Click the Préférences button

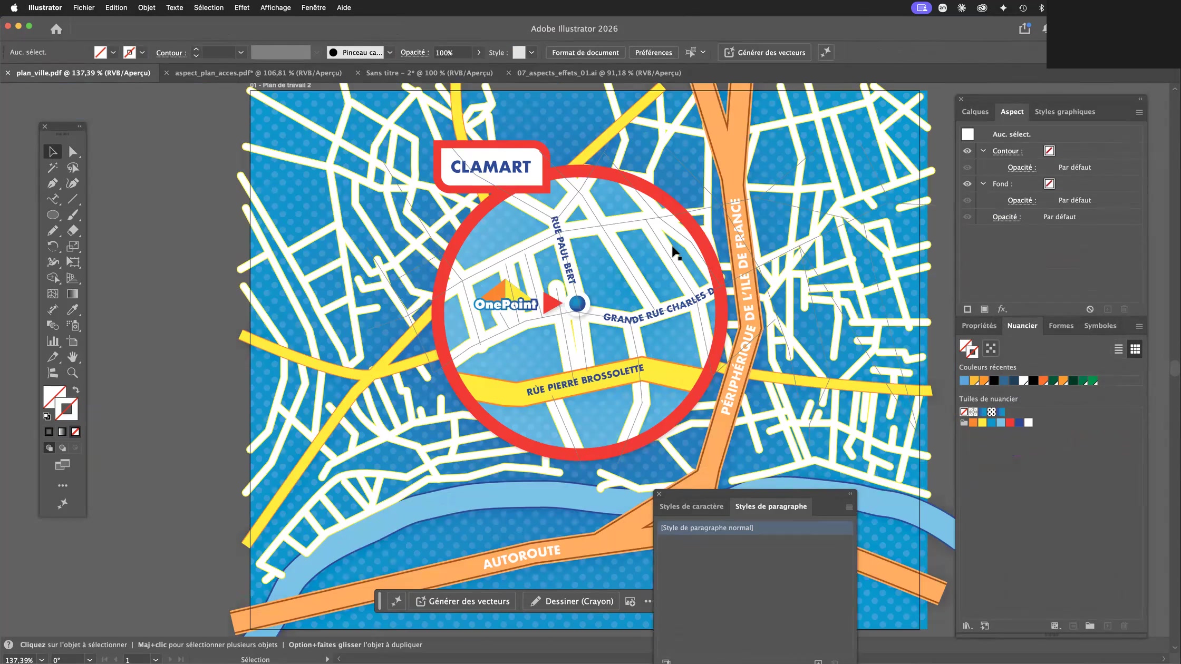point(653,53)
